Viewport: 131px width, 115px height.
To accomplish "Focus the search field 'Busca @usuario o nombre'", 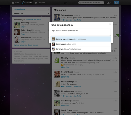I will [91, 3].
